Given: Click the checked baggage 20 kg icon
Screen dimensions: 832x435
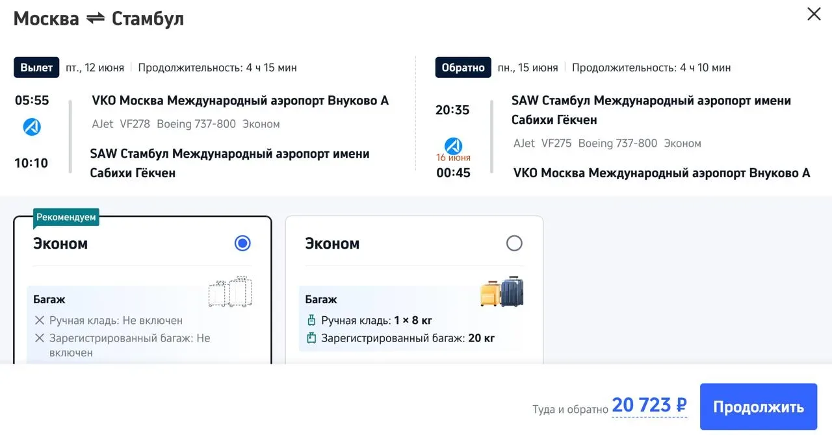Looking at the screenshot, I should (311, 338).
